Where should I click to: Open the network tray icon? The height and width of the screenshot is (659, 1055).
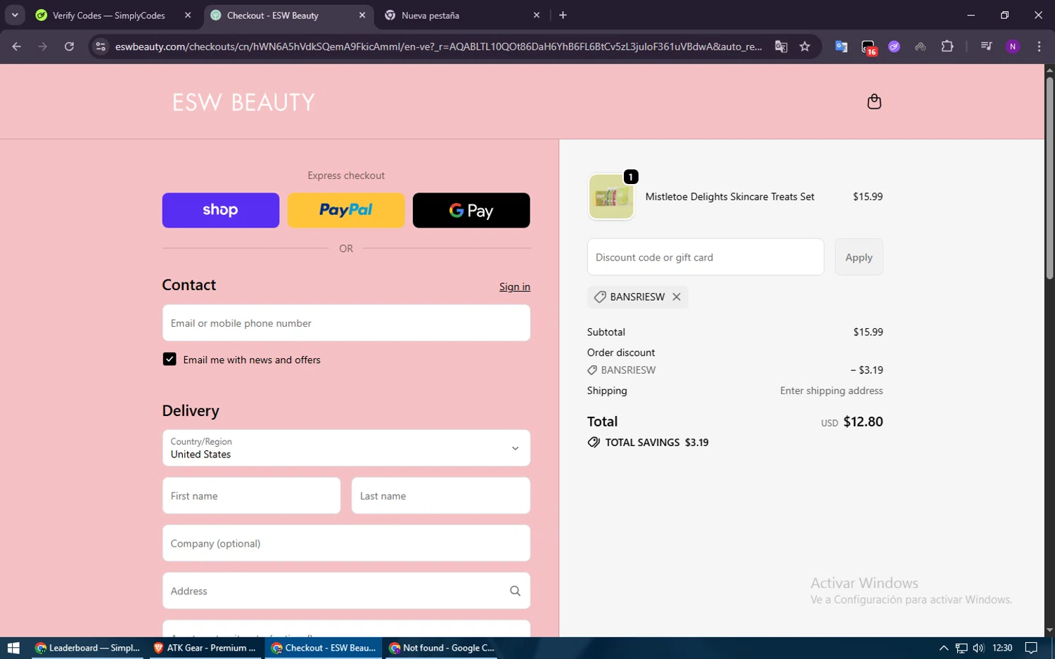tap(961, 648)
